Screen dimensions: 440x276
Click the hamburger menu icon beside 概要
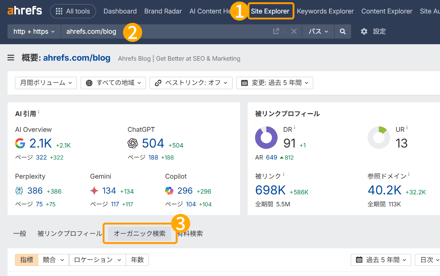pos(11,58)
